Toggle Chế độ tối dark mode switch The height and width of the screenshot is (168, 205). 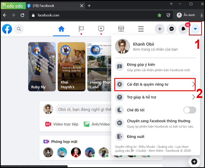190,110
